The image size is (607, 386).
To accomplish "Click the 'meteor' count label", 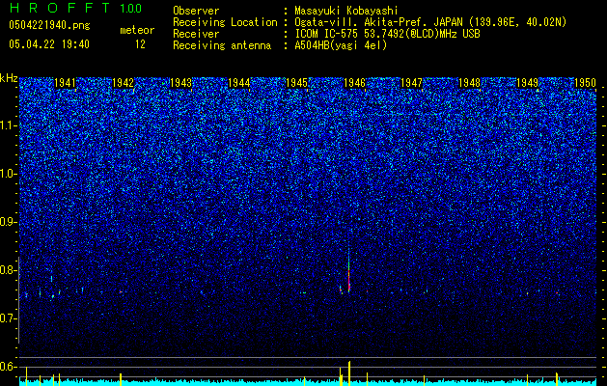I will [x=137, y=30].
